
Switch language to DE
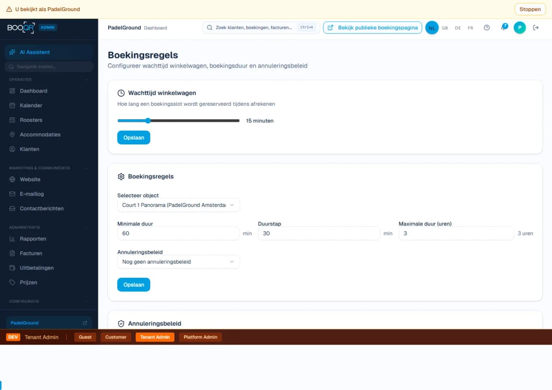click(x=458, y=28)
